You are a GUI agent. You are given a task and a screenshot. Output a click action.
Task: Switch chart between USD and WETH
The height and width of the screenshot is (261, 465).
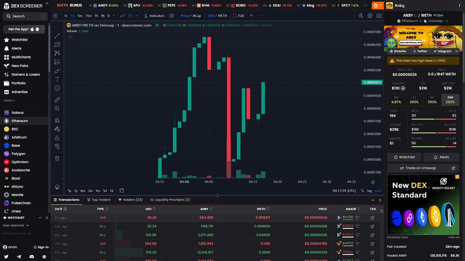(217, 16)
